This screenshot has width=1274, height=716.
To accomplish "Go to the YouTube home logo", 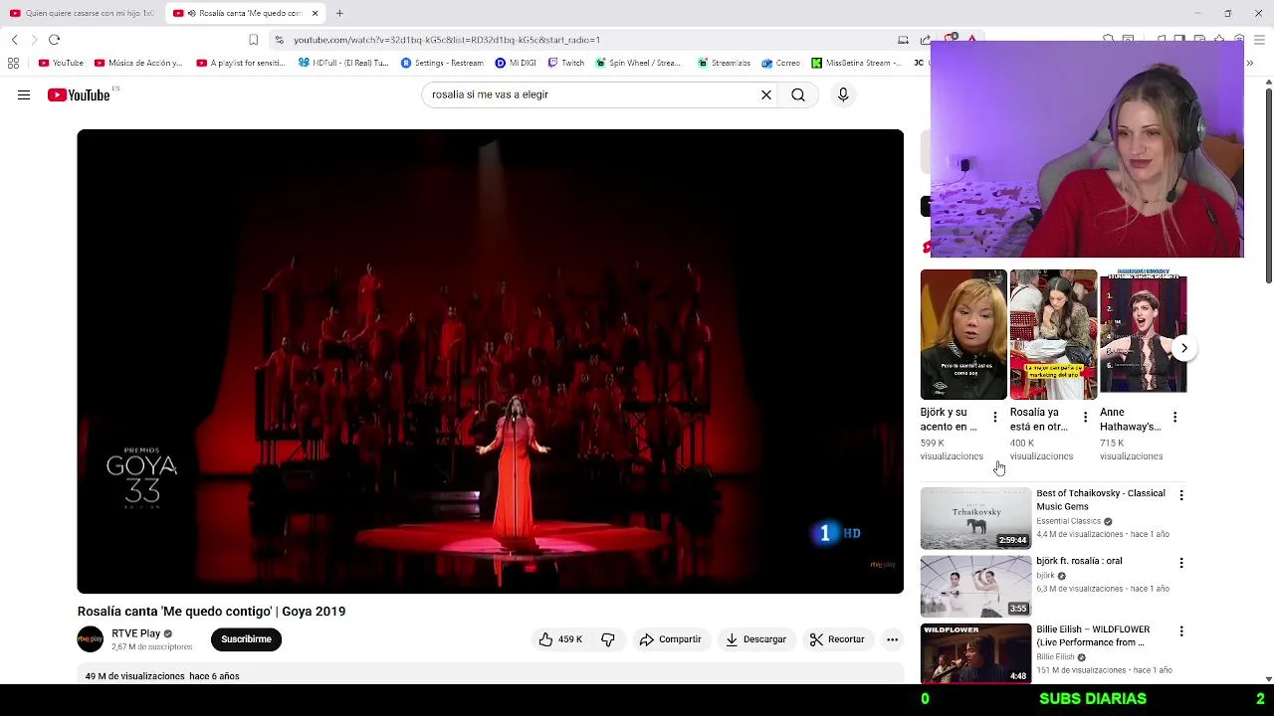I will [79, 94].
